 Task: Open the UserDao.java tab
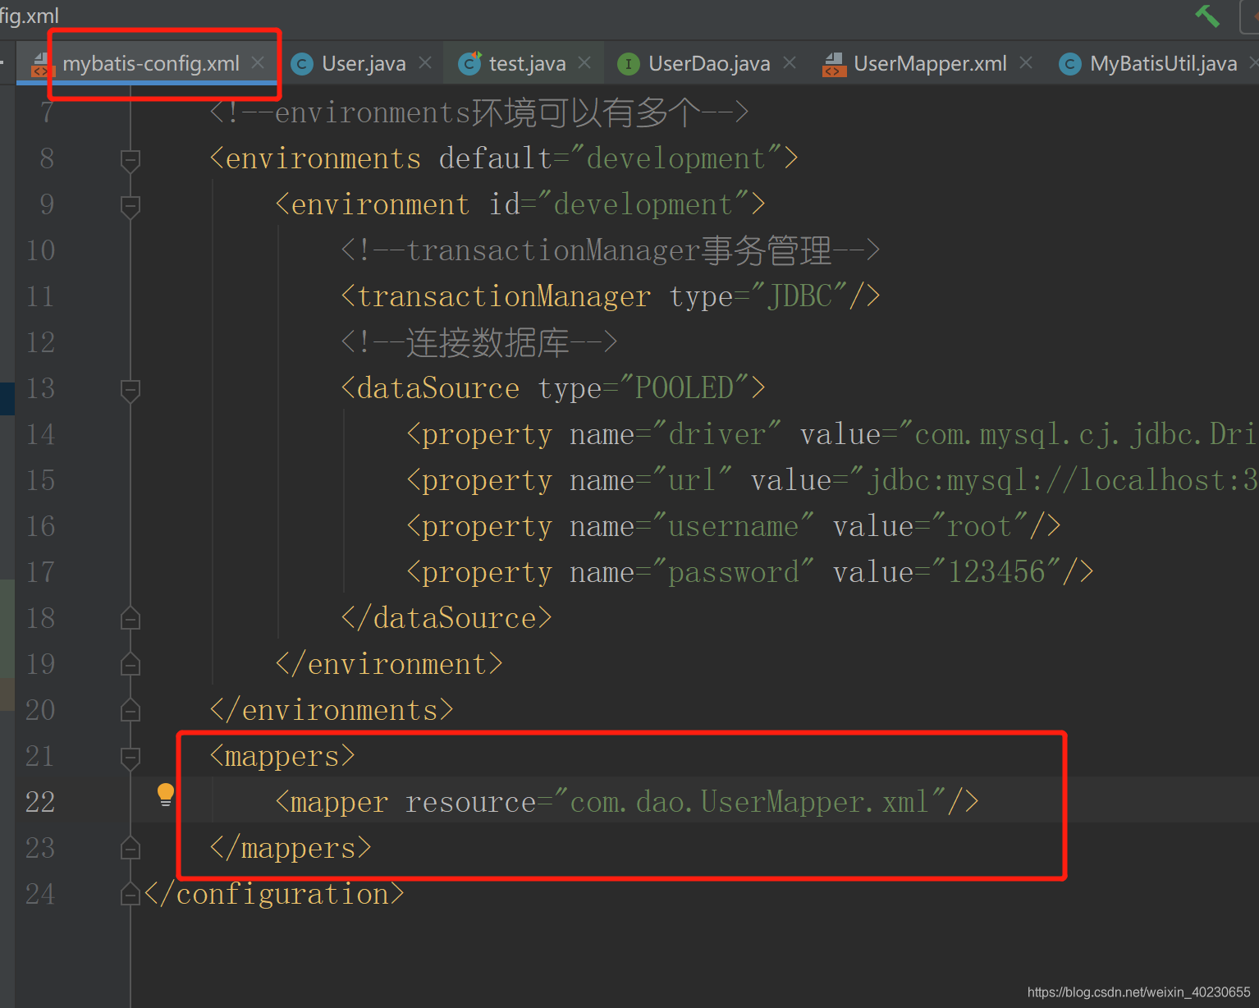[x=709, y=63]
